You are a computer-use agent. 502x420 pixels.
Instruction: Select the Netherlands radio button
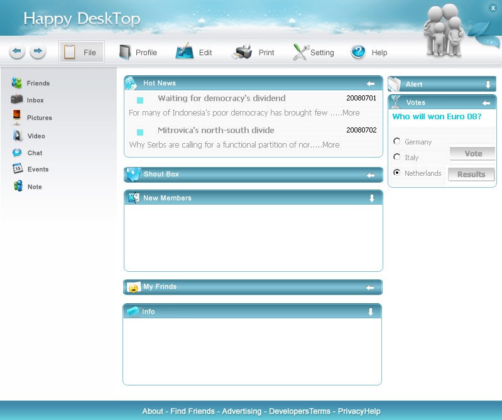coord(396,173)
